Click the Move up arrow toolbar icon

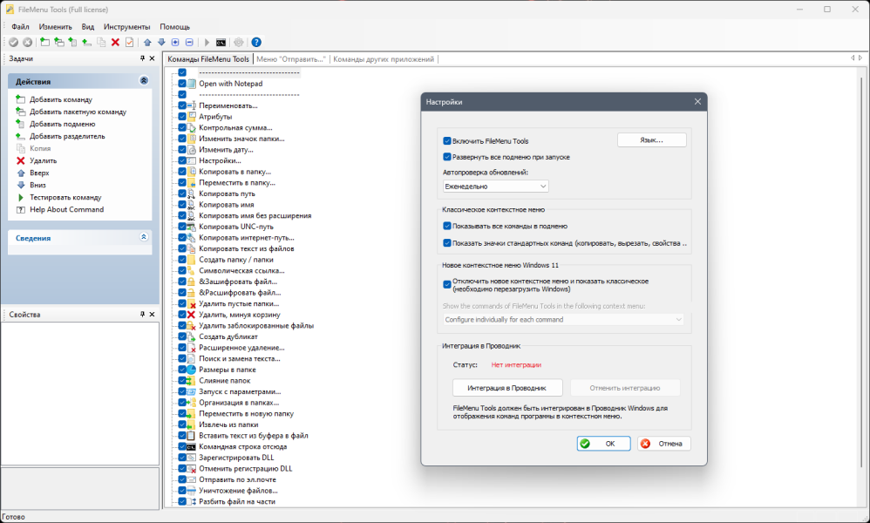pos(147,42)
